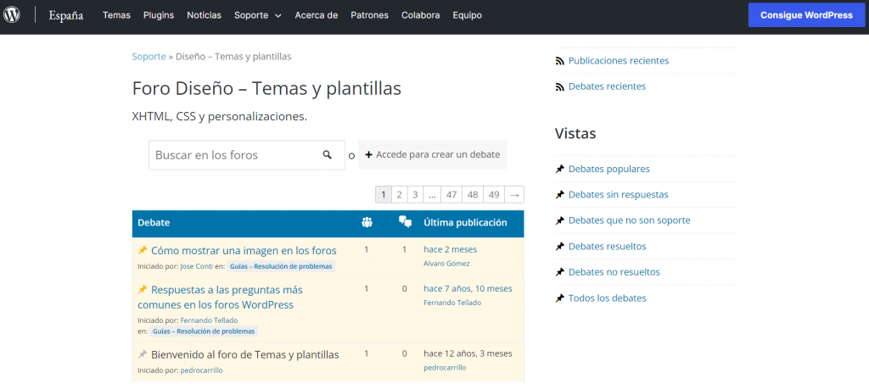Jump to page 49 of debates

tap(494, 195)
